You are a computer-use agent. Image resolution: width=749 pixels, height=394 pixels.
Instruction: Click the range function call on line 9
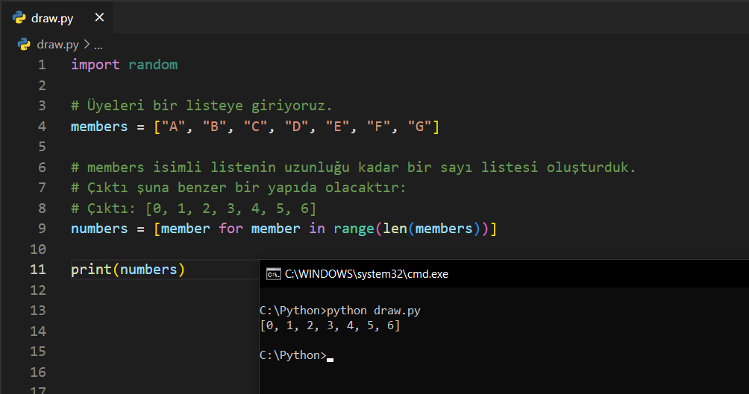click(353, 229)
